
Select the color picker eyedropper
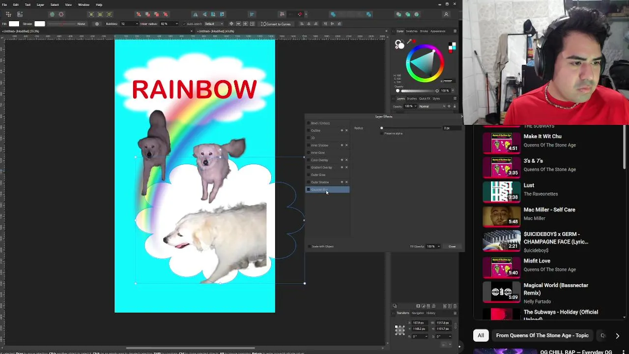coord(409,42)
